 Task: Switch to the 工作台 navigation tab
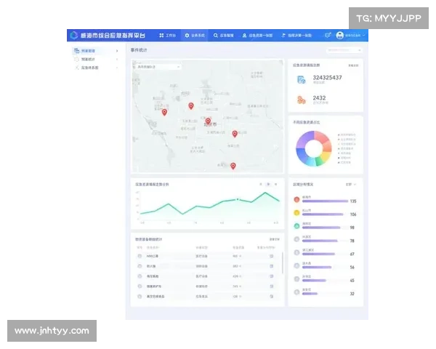(x=167, y=35)
